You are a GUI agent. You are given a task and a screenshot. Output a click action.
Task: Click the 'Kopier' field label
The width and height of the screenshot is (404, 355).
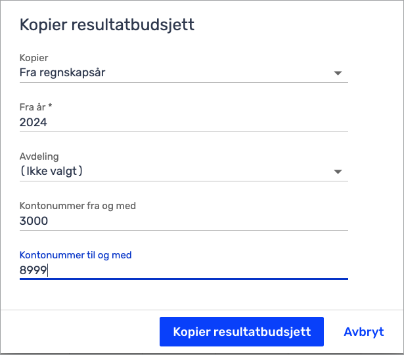tap(34, 58)
